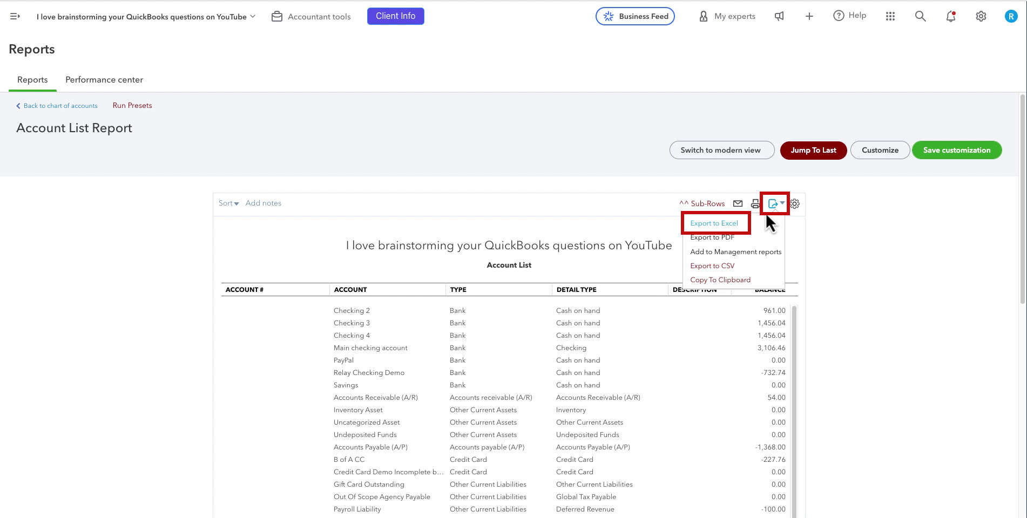Open the apps grid icon

tap(890, 16)
